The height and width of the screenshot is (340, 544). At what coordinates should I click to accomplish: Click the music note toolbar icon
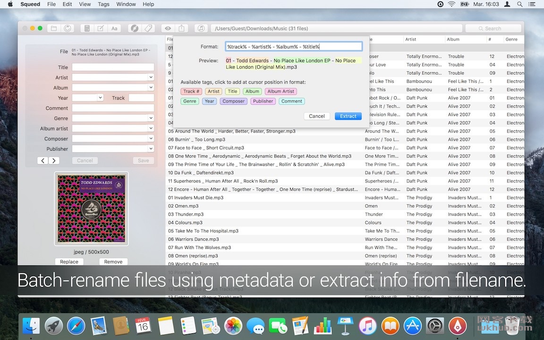(201, 28)
